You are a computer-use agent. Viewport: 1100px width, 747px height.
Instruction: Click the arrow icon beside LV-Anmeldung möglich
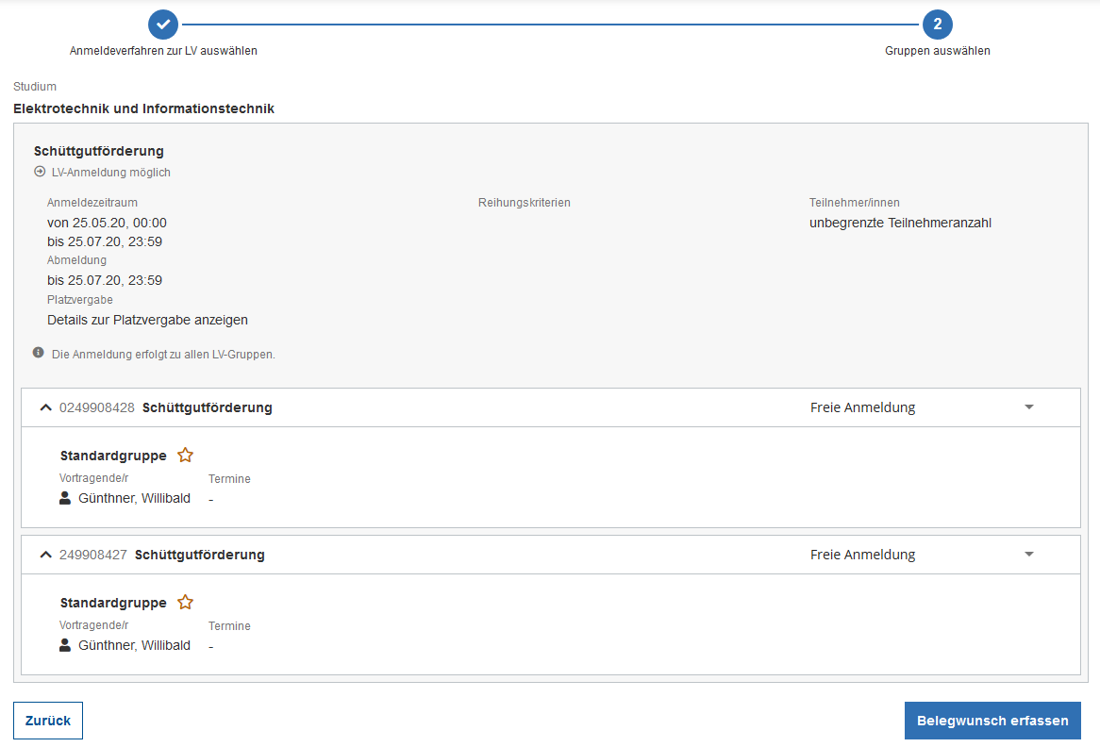point(40,173)
